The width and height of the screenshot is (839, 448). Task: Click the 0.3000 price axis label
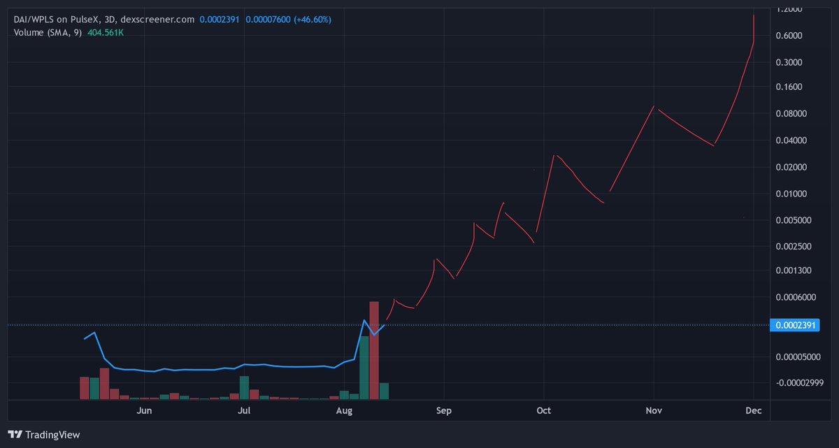point(788,62)
